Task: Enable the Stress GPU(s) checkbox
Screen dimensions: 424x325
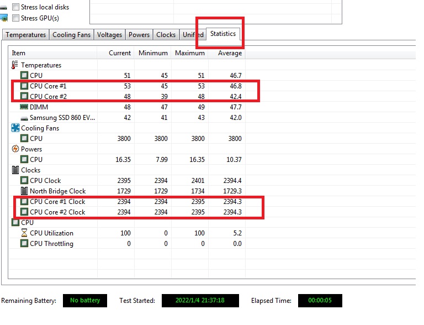Action: click(x=15, y=18)
